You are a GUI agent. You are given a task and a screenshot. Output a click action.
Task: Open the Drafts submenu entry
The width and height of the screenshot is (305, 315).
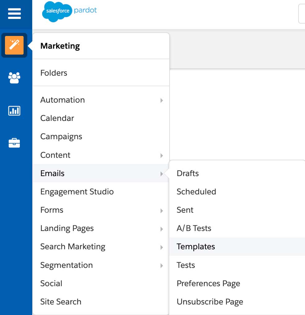pyautogui.click(x=188, y=173)
